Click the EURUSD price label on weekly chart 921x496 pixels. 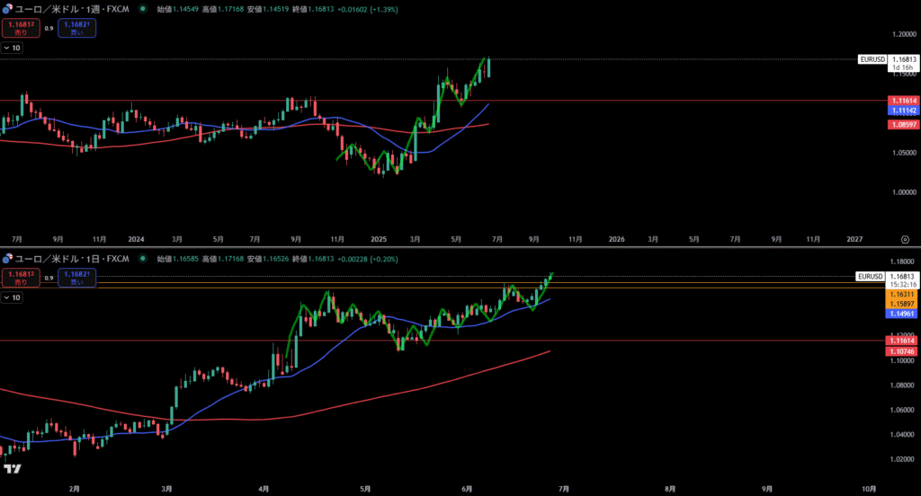click(872, 59)
